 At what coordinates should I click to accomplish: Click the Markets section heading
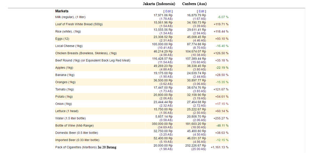[62, 11]
